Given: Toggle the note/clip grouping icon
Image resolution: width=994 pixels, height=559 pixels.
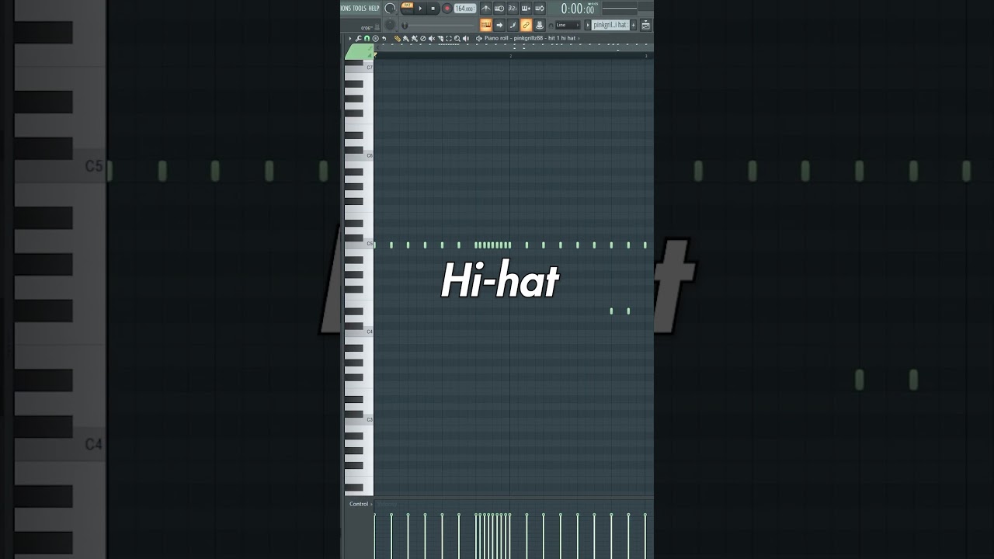Looking at the screenshot, I should click(x=513, y=25).
